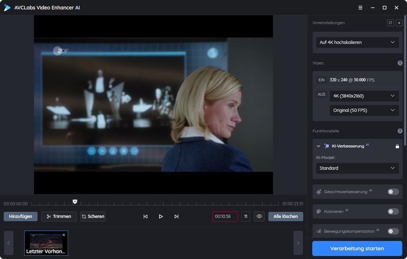Open the Auf 4K hochskalieren preset dropdown
Viewport: 407px width, 259px height.
[x=357, y=42]
